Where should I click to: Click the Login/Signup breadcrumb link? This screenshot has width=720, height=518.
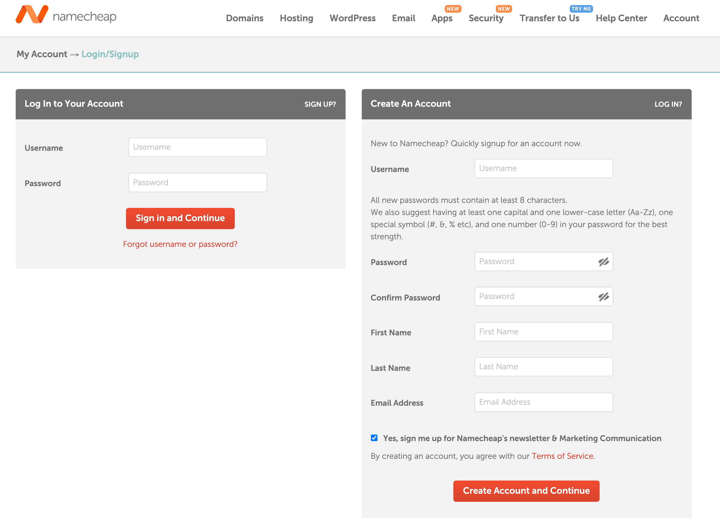(x=110, y=54)
